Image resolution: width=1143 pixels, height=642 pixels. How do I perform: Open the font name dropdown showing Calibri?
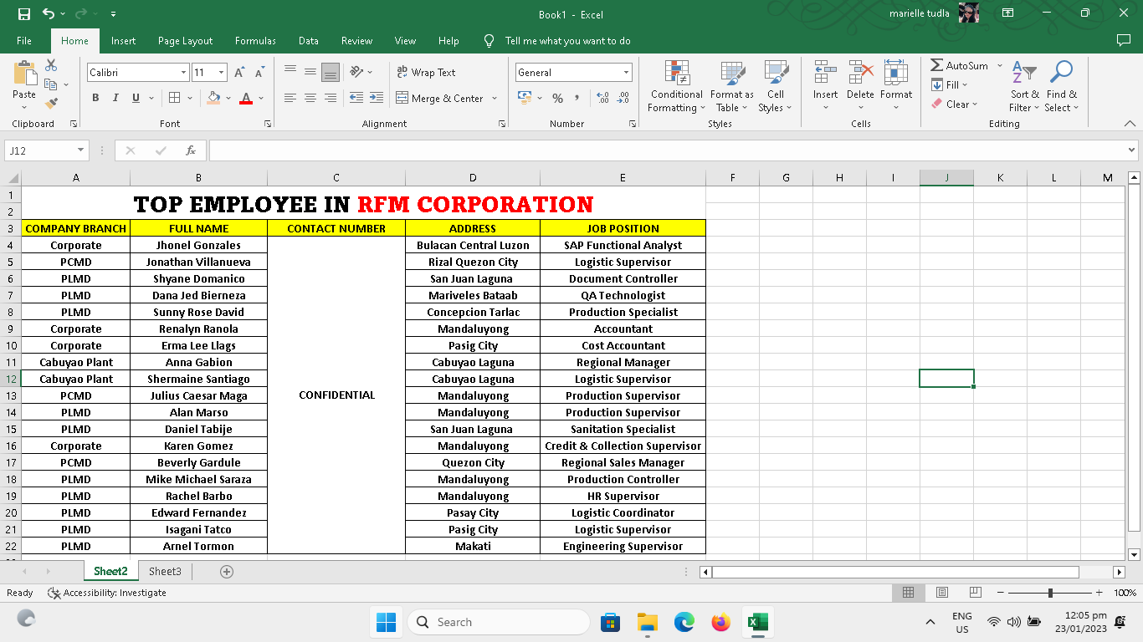pos(183,73)
